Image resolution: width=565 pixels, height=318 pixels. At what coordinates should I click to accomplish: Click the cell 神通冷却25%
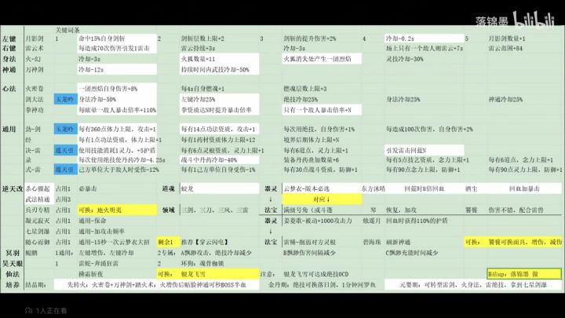505,99
